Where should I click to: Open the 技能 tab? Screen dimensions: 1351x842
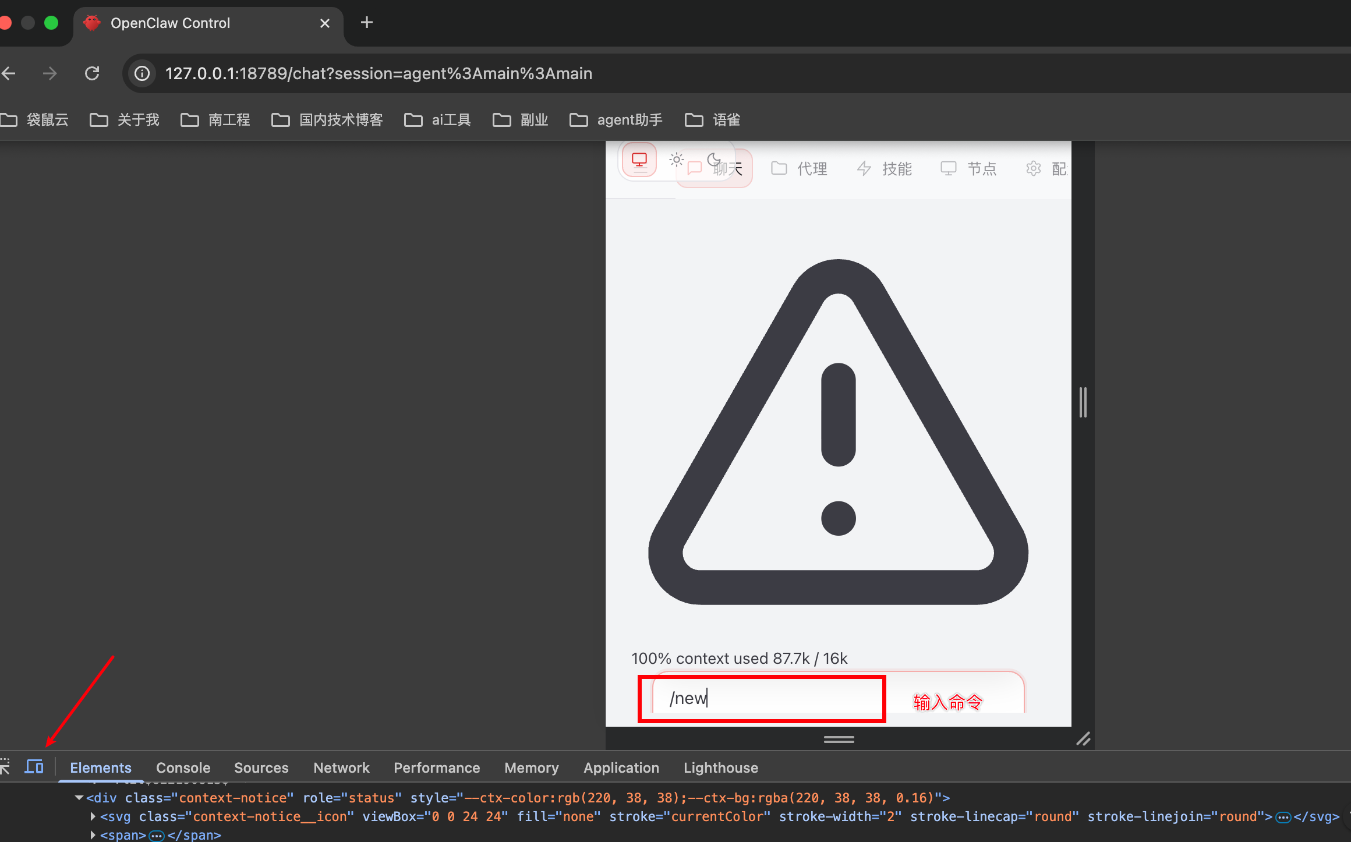coord(884,169)
